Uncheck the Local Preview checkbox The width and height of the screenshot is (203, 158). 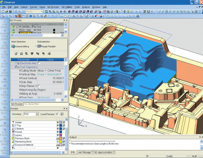pos(57,114)
